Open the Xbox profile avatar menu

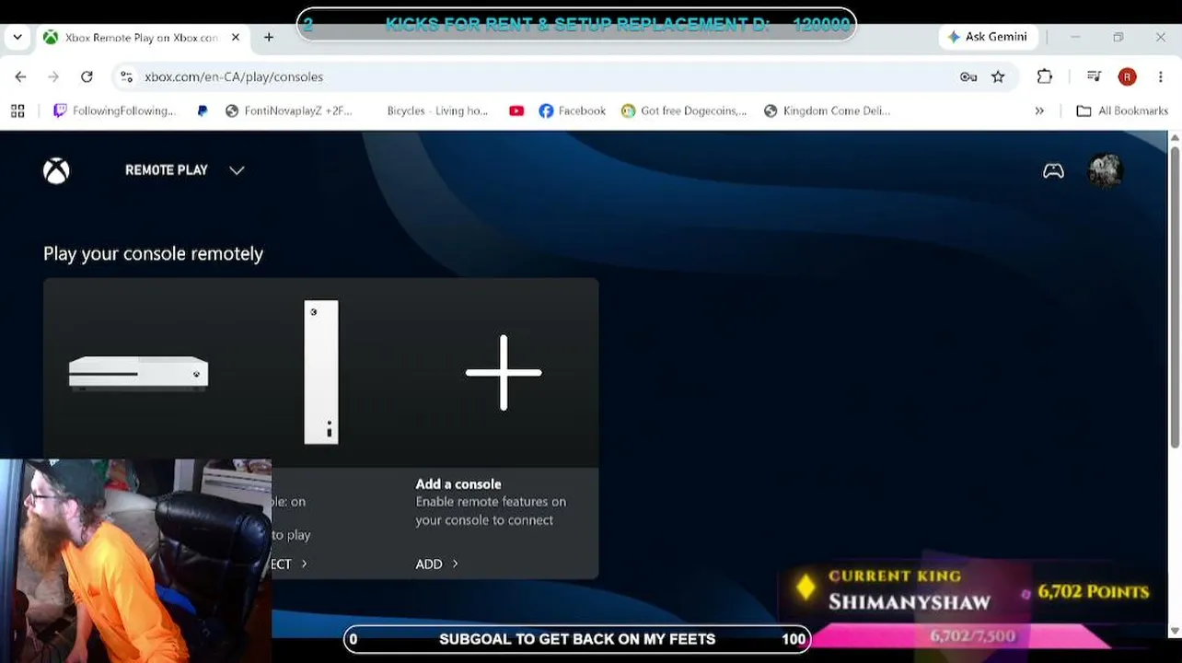click(x=1105, y=170)
